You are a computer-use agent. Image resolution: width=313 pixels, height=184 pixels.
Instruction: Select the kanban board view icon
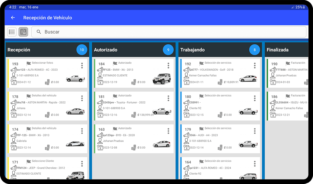click(23, 32)
